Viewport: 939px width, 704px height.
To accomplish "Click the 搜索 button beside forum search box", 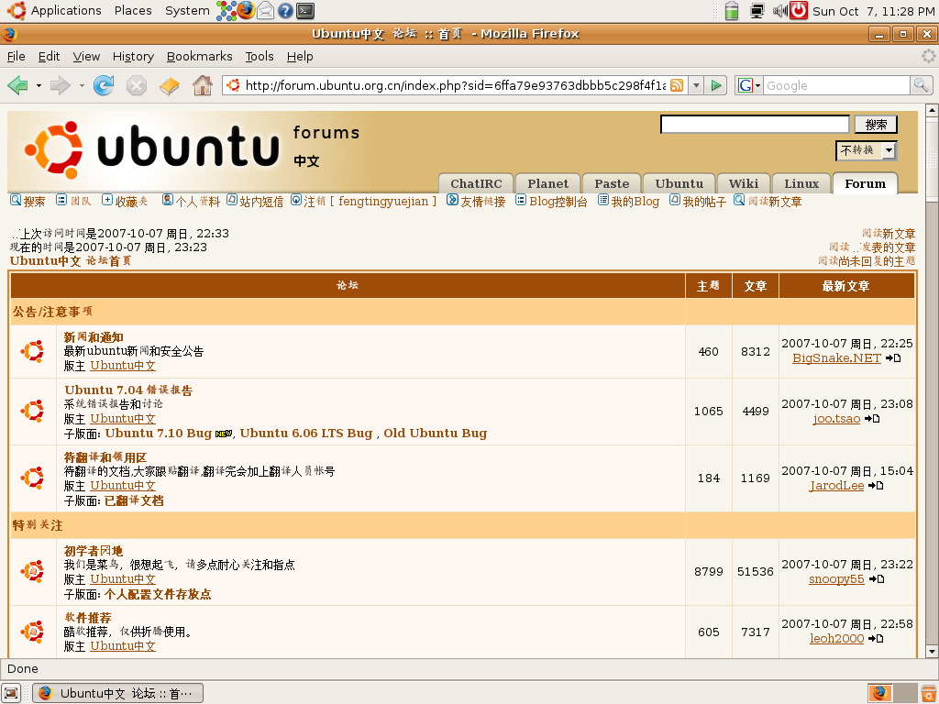I will [x=876, y=125].
